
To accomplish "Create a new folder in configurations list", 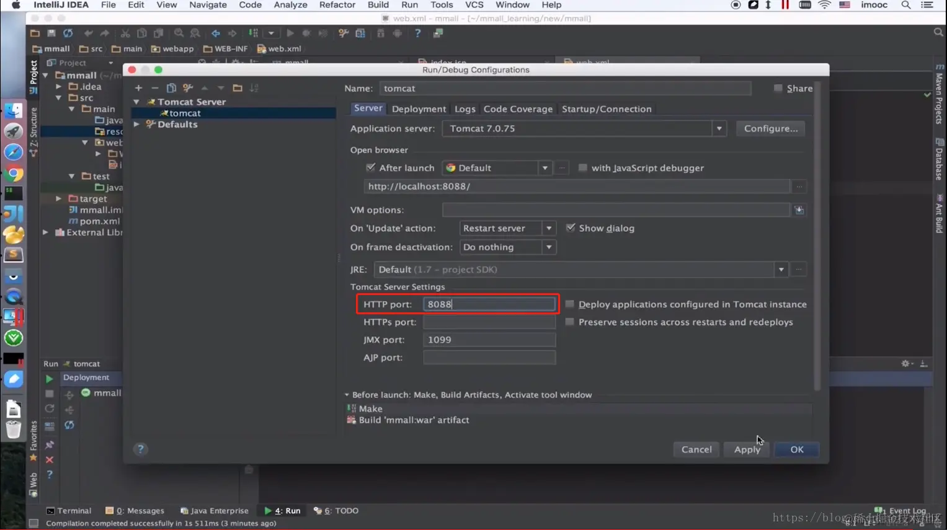I will pos(238,88).
